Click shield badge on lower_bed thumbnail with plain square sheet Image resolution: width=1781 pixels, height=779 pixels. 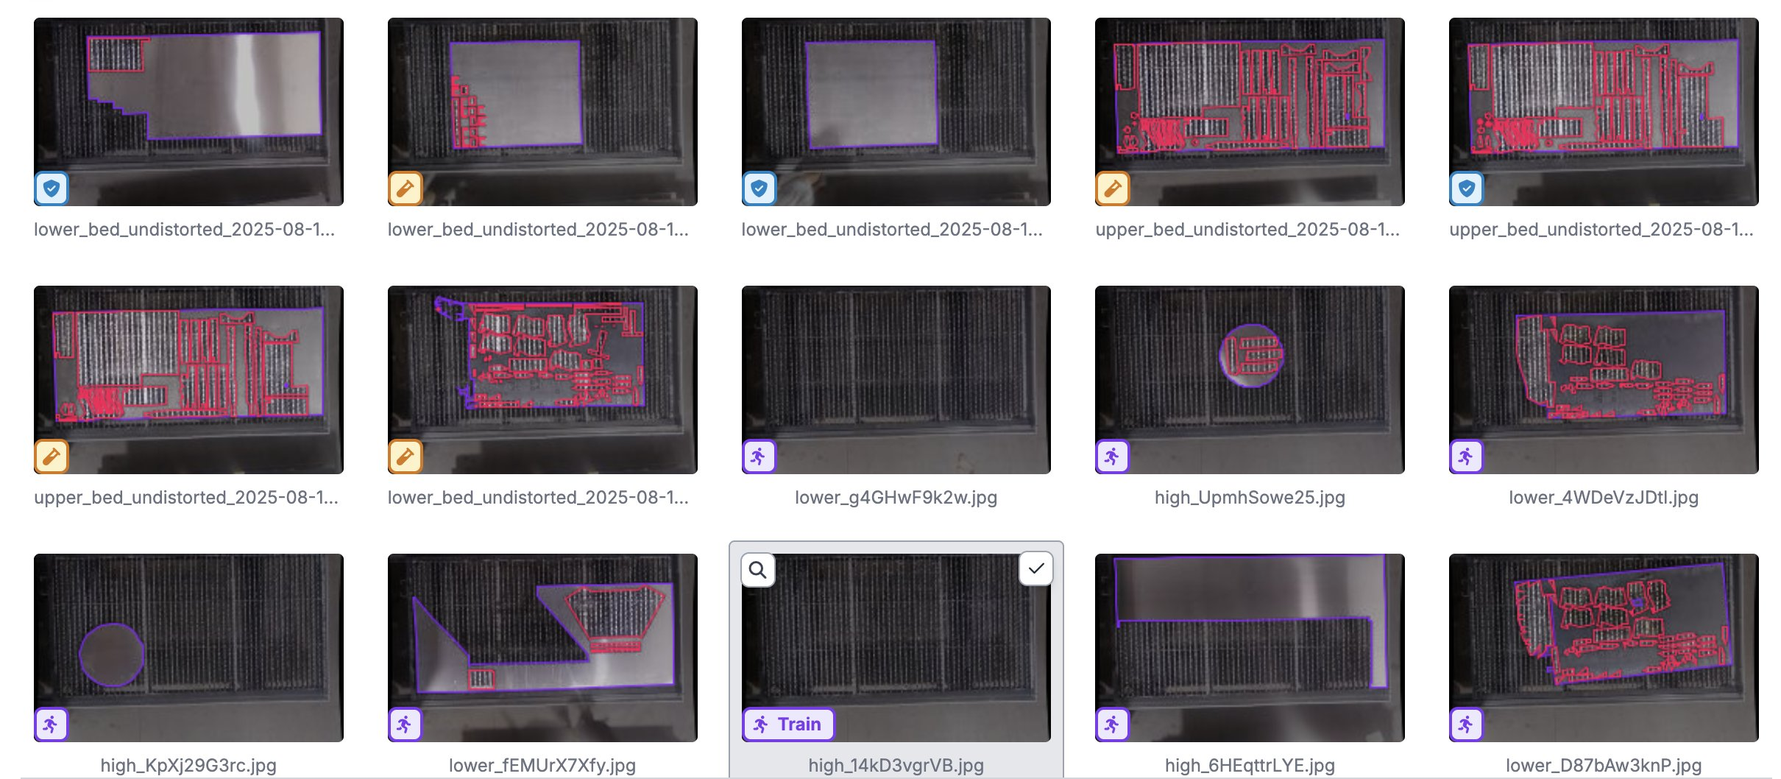[759, 188]
